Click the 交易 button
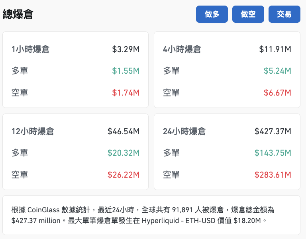The width and height of the screenshot is (306, 239). click(x=284, y=14)
